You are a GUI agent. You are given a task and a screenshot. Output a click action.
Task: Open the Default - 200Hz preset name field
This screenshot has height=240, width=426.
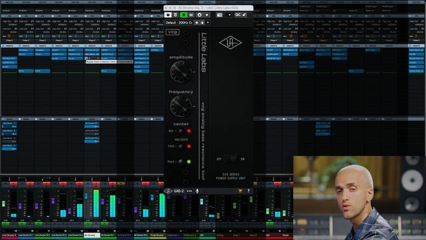click(x=179, y=23)
